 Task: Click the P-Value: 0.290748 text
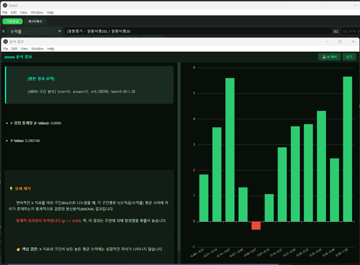pyautogui.click(x=25, y=141)
